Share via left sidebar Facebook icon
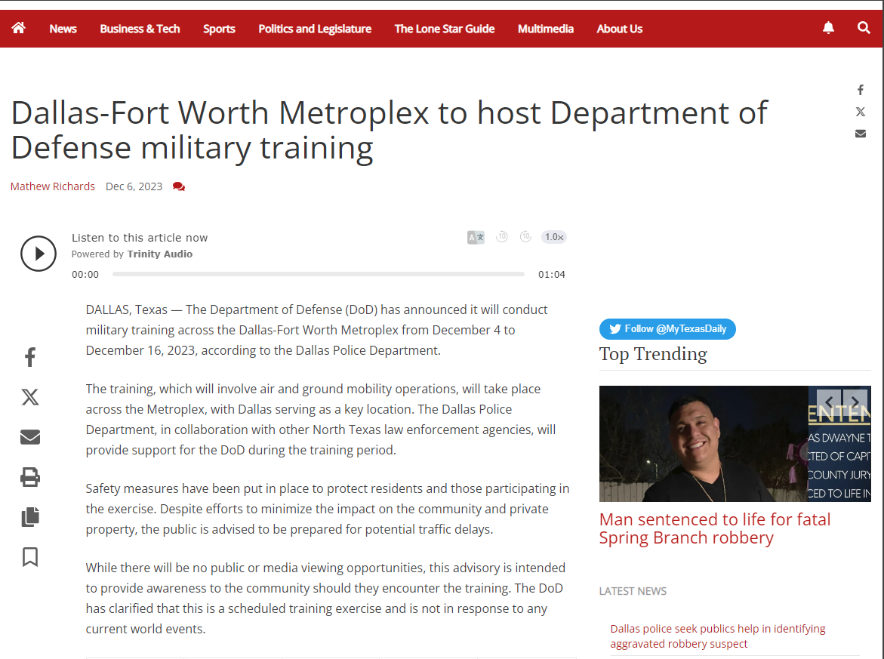884x659 pixels. [30, 357]
